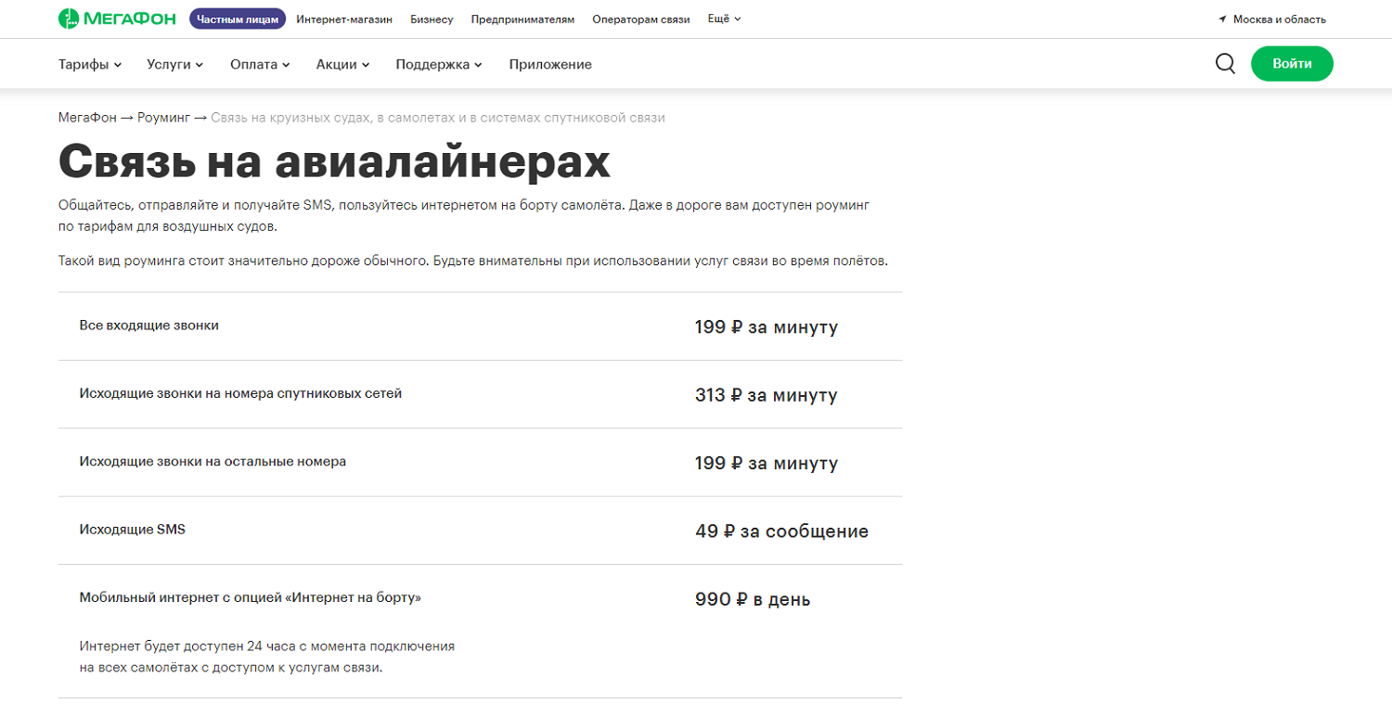Click the Войти button
The height and width of the screenshot is (716, 1392).
1292,64
